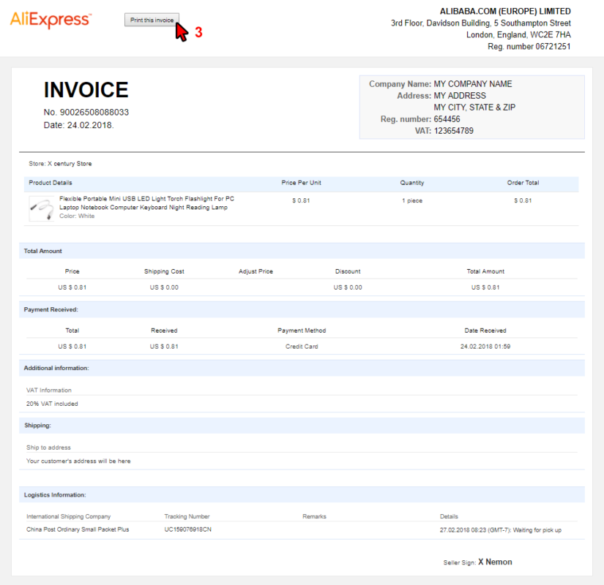Screen dimensions: 604x585
Task: Click the store name X century Store
Action: (70, 164)
